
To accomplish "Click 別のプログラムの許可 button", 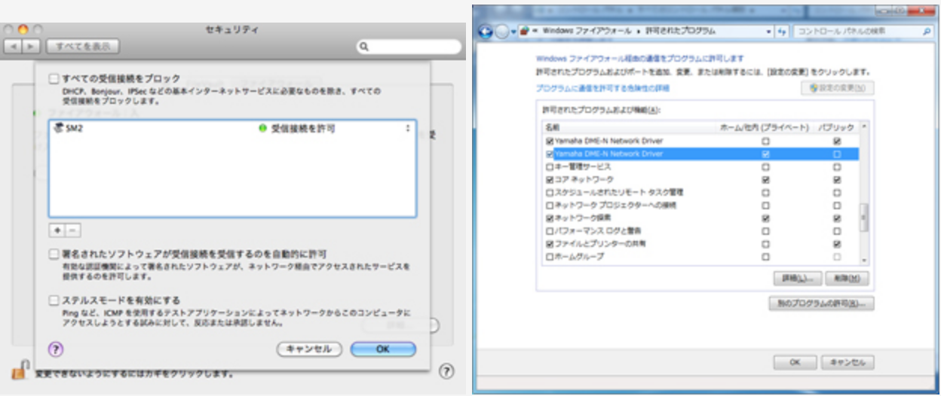I will coord(820,304).
